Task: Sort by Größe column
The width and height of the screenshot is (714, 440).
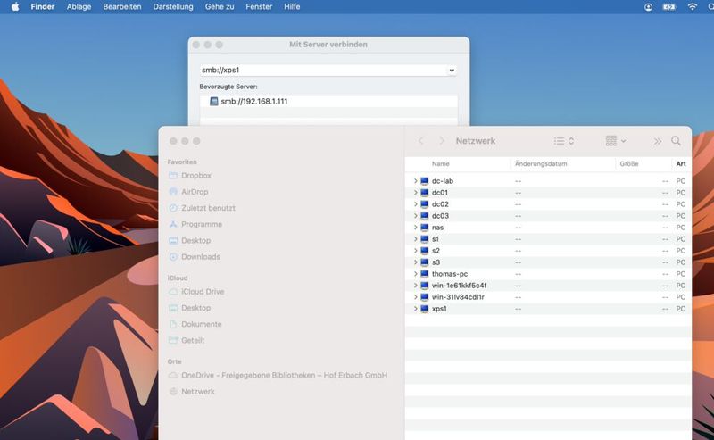Action: click(629, 163)
